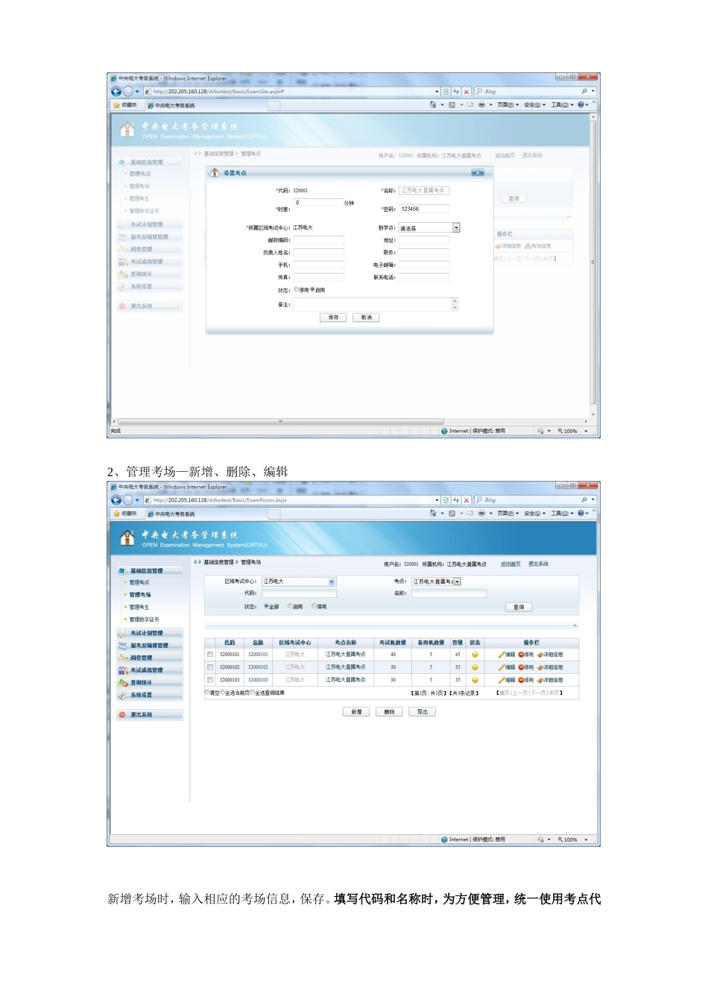The image size is (708, 1002).
Task: Open 安全(S) menu in ExamRoom.aspx window
Action: pyautogui.click(x=535, y=514)
